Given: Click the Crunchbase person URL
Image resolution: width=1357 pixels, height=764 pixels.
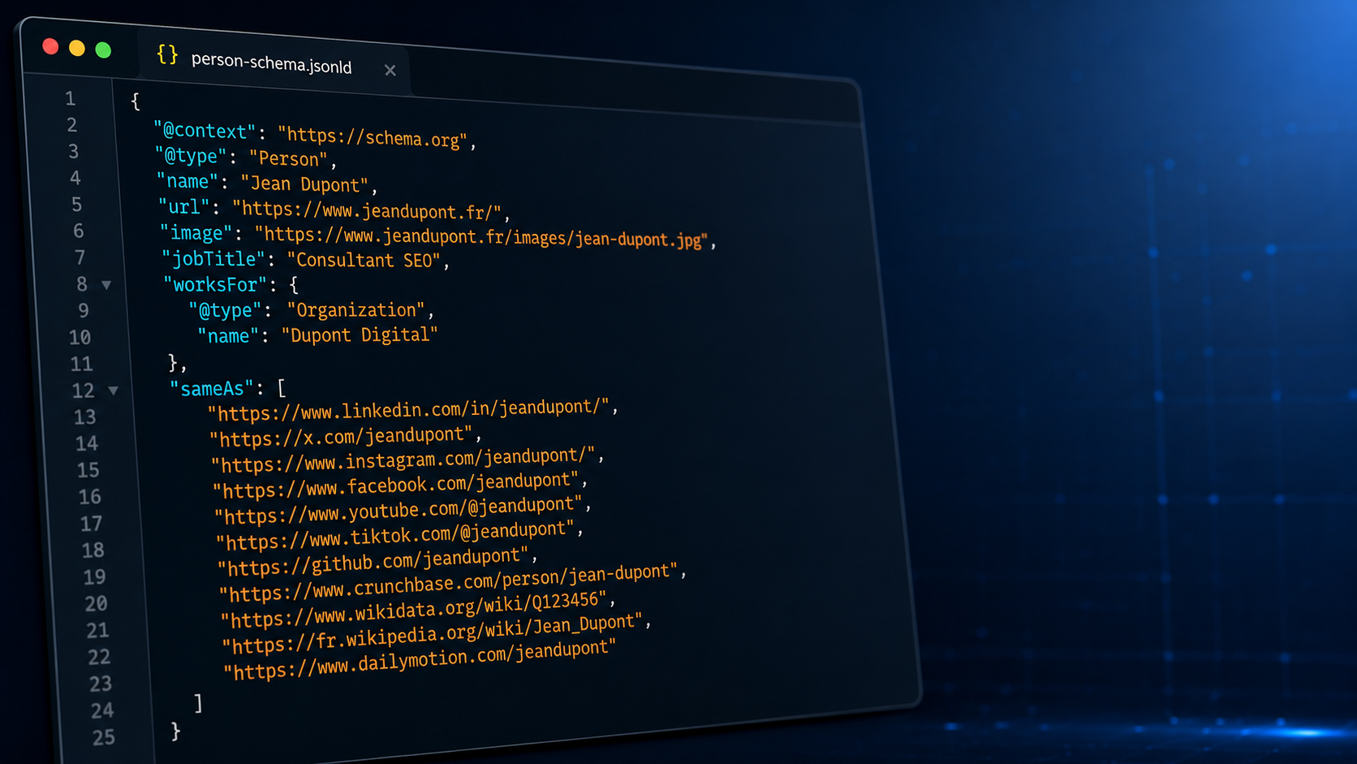Looking at the screenshot, I should click(449, 583).
